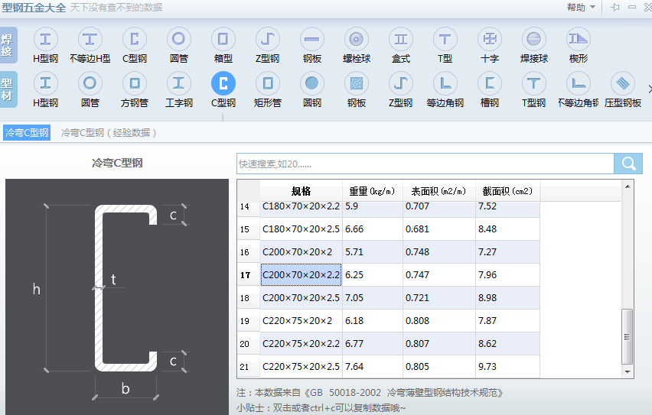Open welded 钢板 steel plate icon
Viewport: 652px width, 415px height.
(x=312, y=40)
